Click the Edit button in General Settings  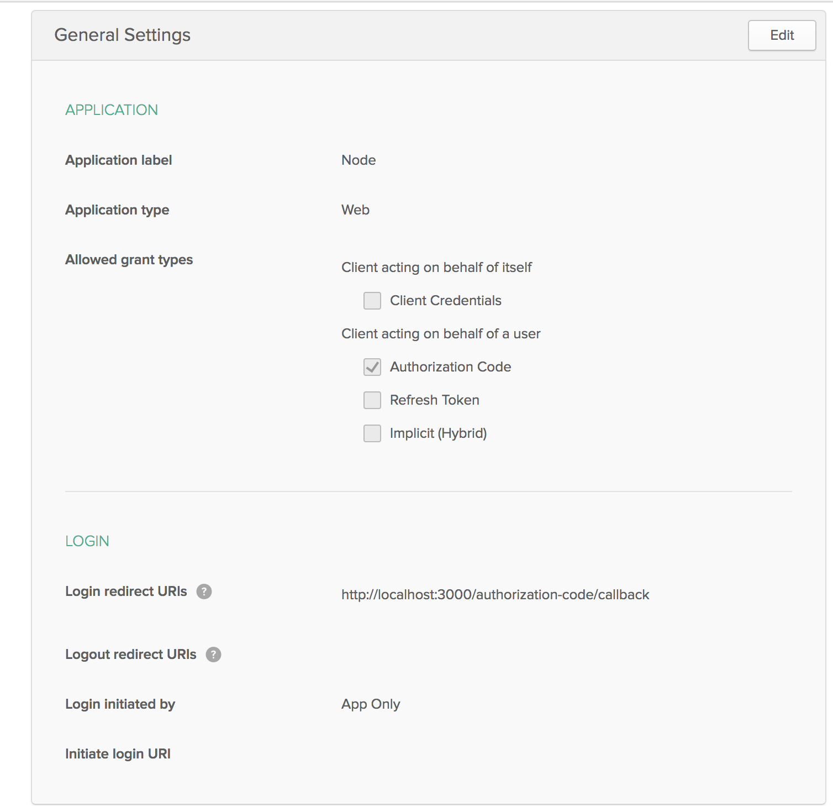[x=782, y=35]
